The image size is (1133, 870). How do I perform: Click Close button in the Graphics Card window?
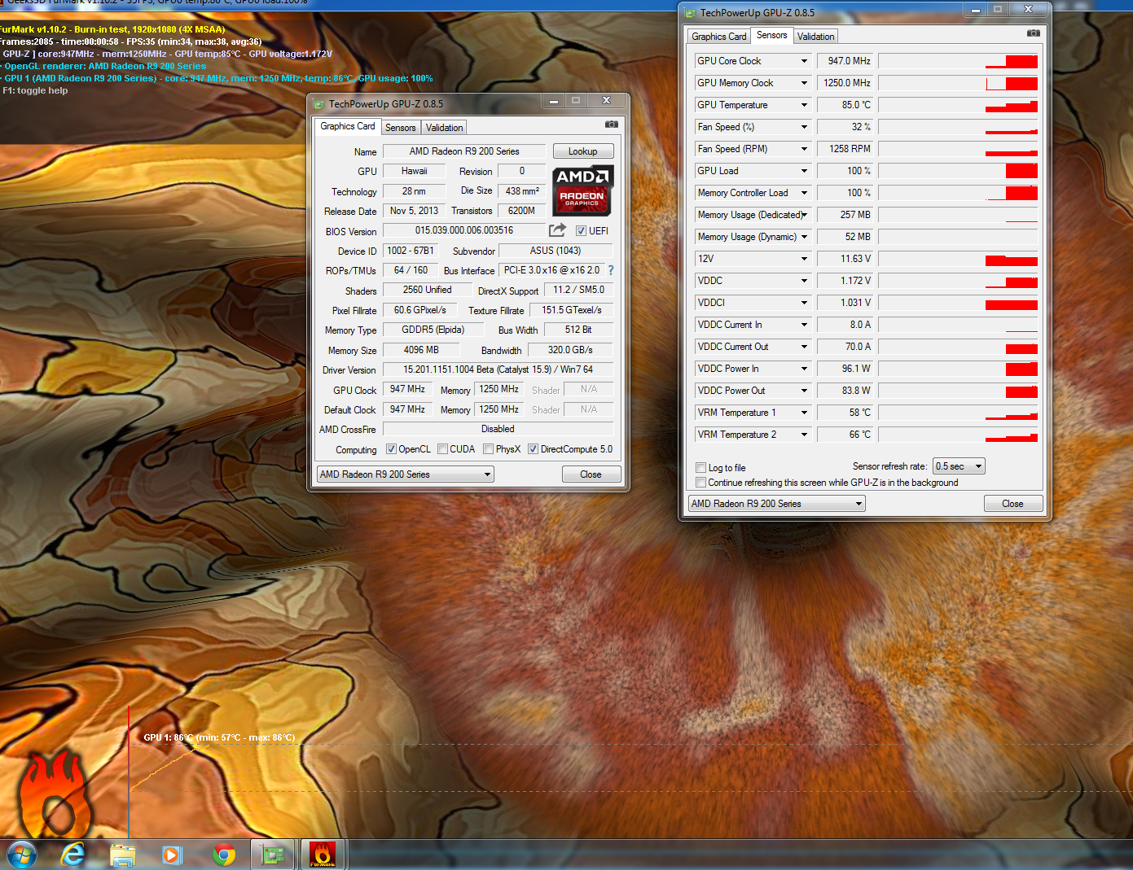tap(591, 474)
